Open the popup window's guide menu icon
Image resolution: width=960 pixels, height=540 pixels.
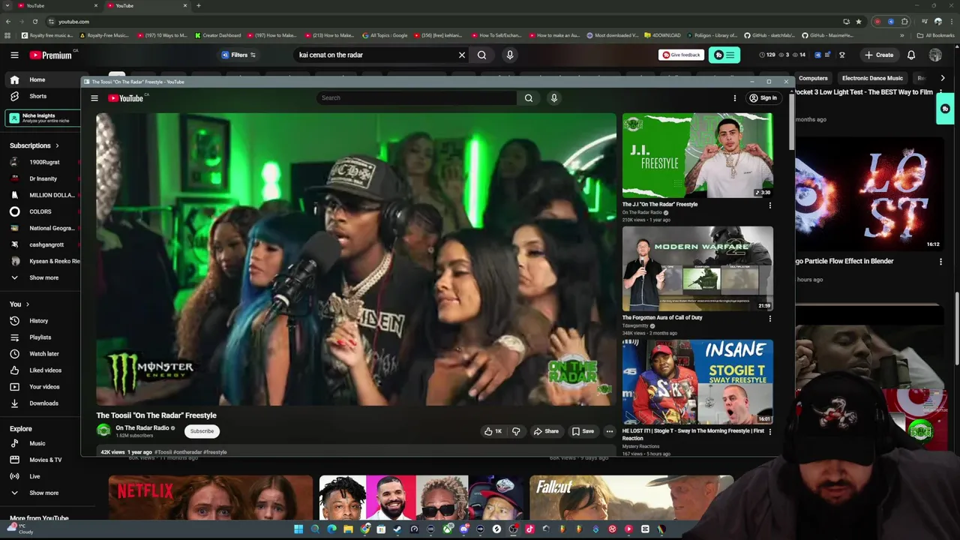coord(94,98)
